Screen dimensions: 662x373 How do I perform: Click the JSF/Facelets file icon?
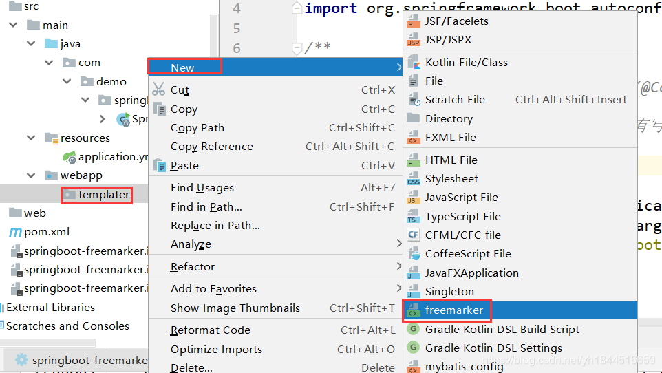click(414, 21)
